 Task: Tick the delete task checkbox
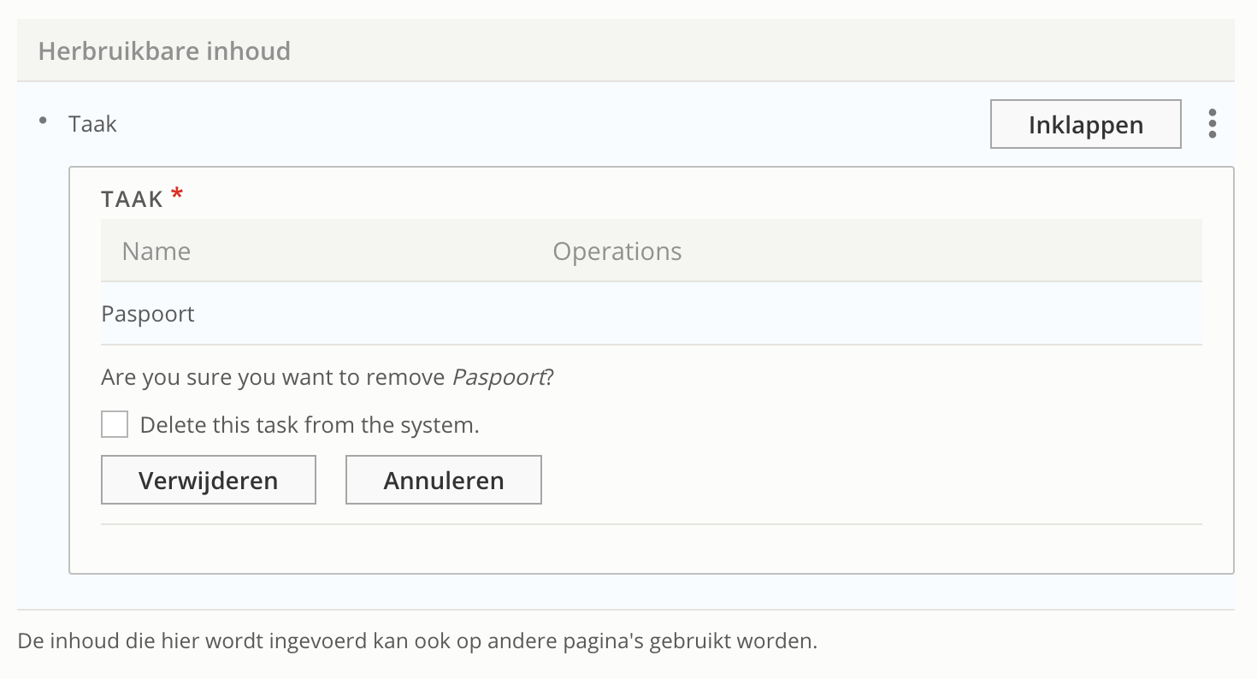click(x=115, y=425)
